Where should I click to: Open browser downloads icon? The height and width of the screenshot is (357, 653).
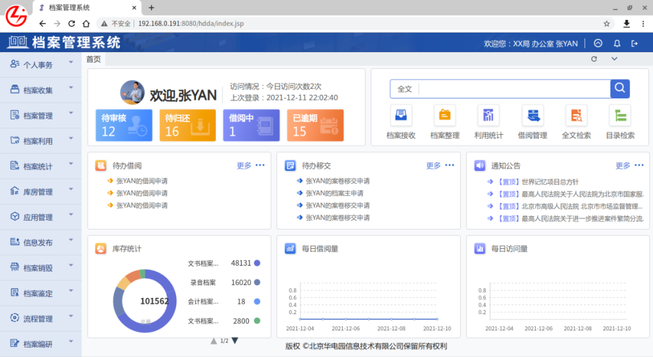pos(626,24)
